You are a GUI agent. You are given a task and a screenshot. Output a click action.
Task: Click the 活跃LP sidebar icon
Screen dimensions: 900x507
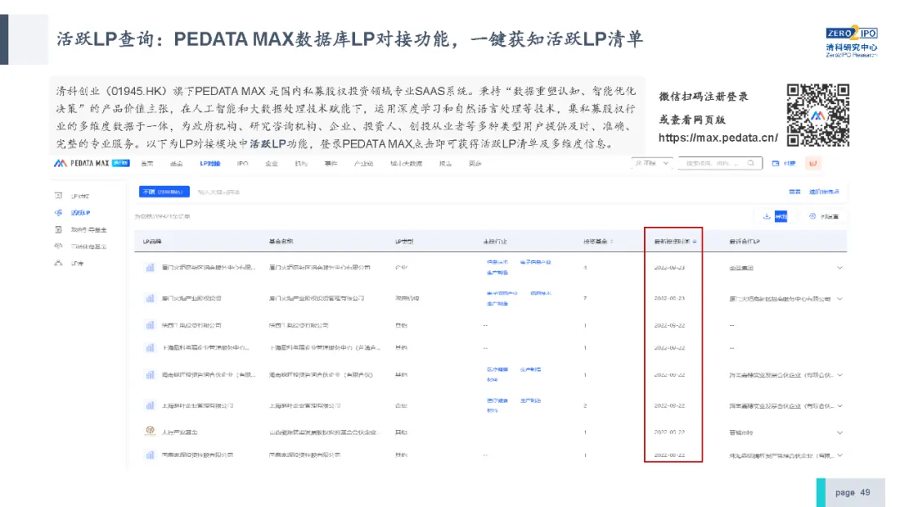click(58, 213)
